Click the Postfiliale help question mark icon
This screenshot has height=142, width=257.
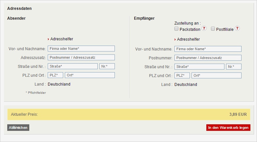pos(237,29)
